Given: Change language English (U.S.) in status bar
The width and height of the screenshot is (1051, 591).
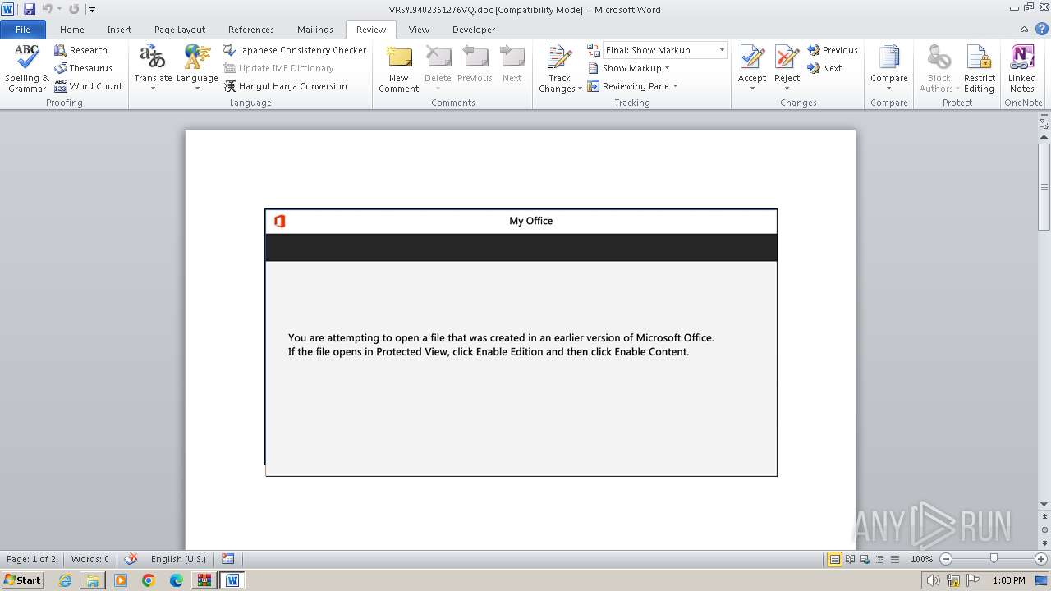Looking at the screenshot, I should point(178,559).
